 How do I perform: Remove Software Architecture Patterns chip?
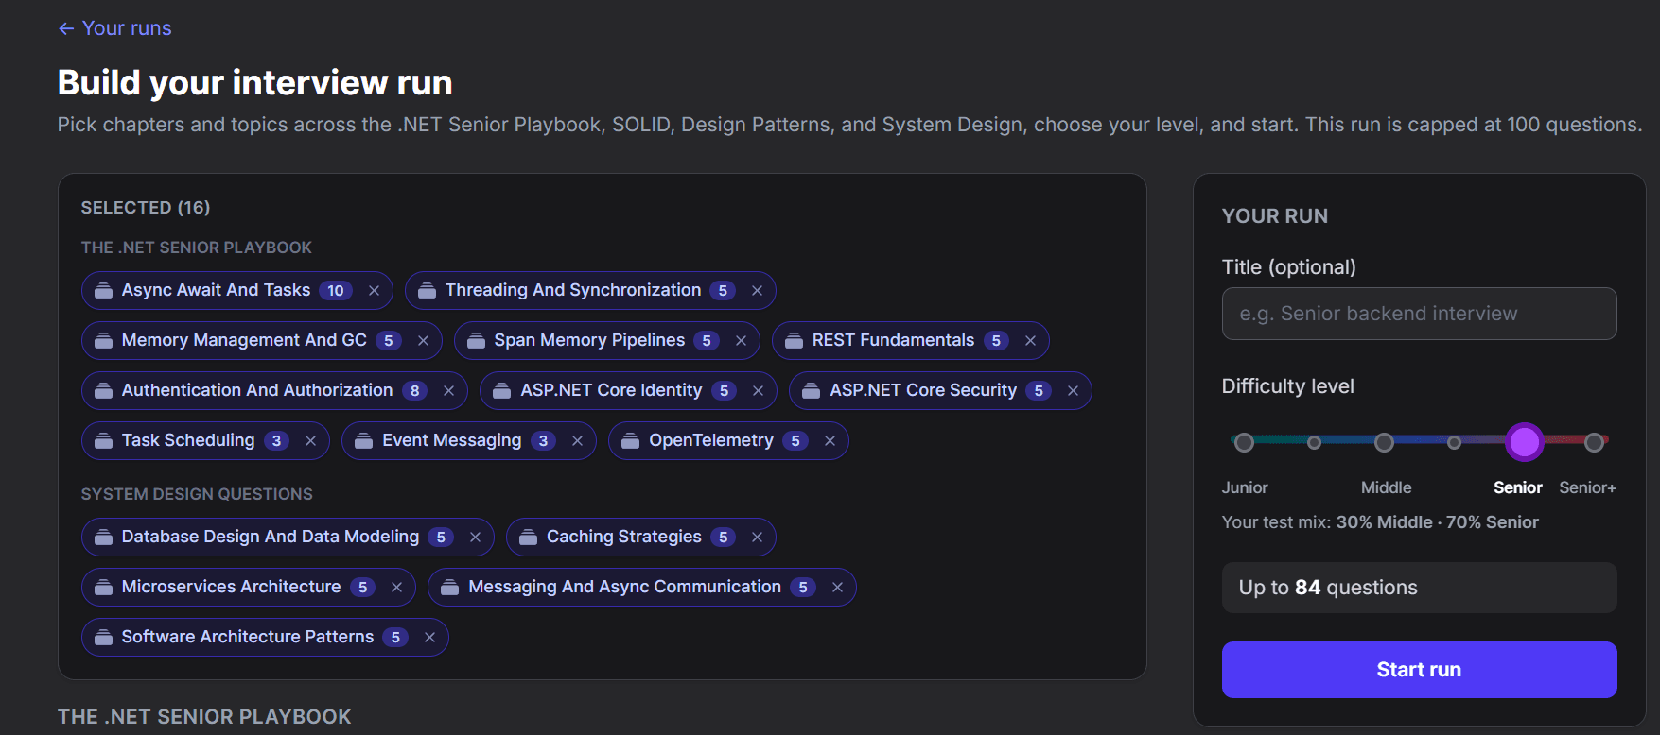[430, 638]
